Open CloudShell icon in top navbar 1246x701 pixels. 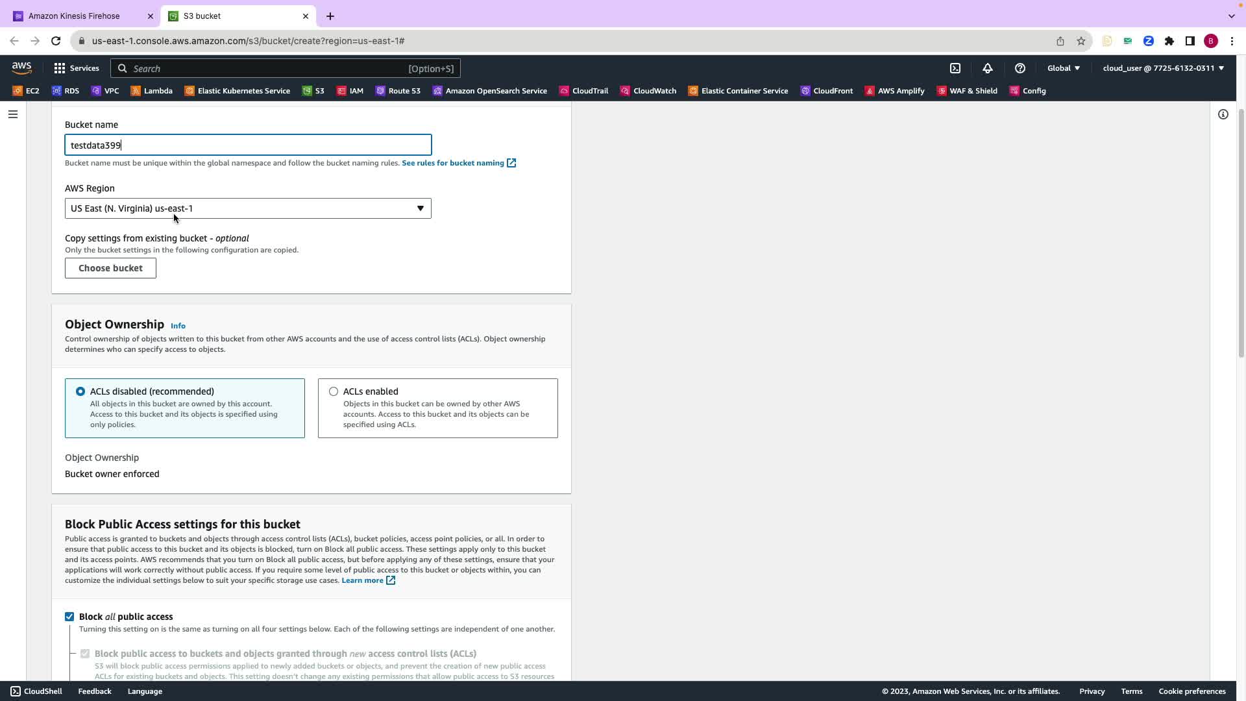955,68
